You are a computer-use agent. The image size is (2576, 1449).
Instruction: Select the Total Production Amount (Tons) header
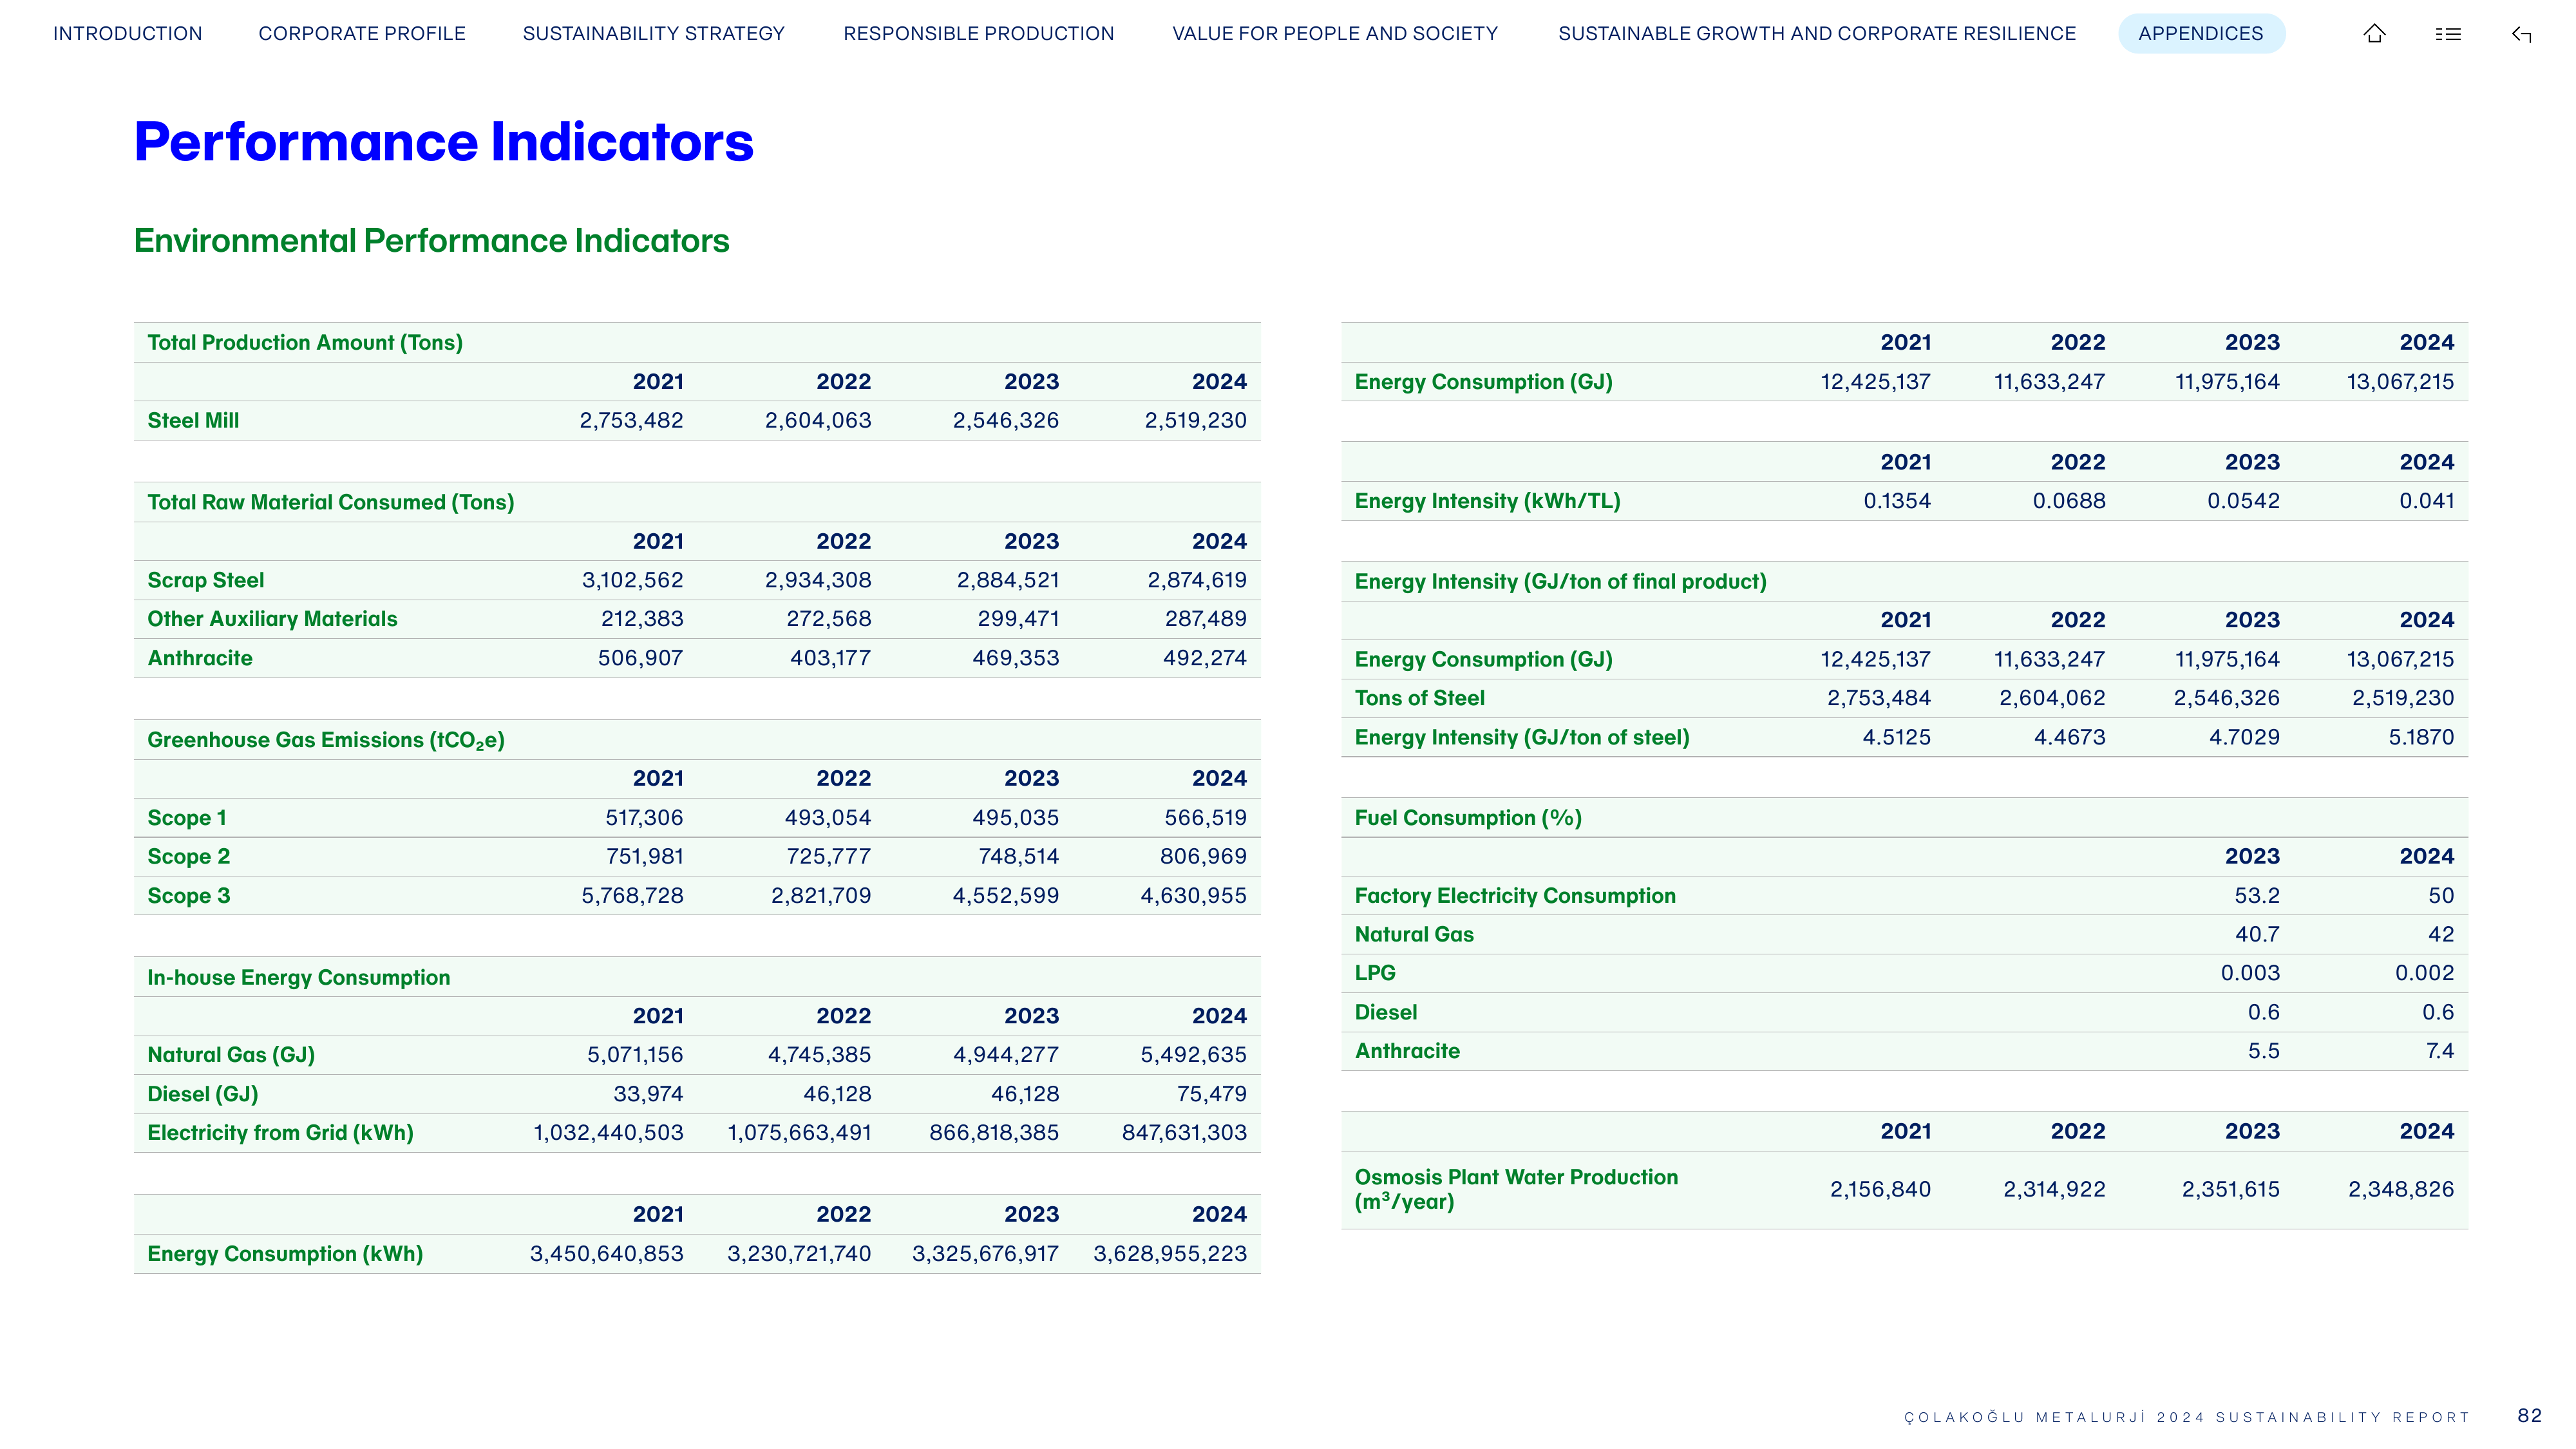pos(305,343)
